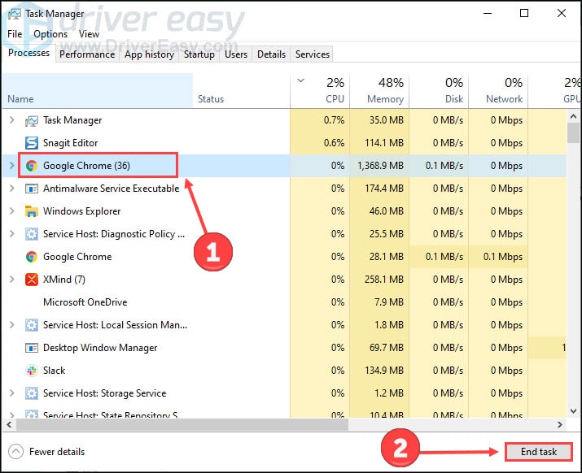582x473 pixels.
Task: Switch to the Performance tab
Action: coord(87,54)
